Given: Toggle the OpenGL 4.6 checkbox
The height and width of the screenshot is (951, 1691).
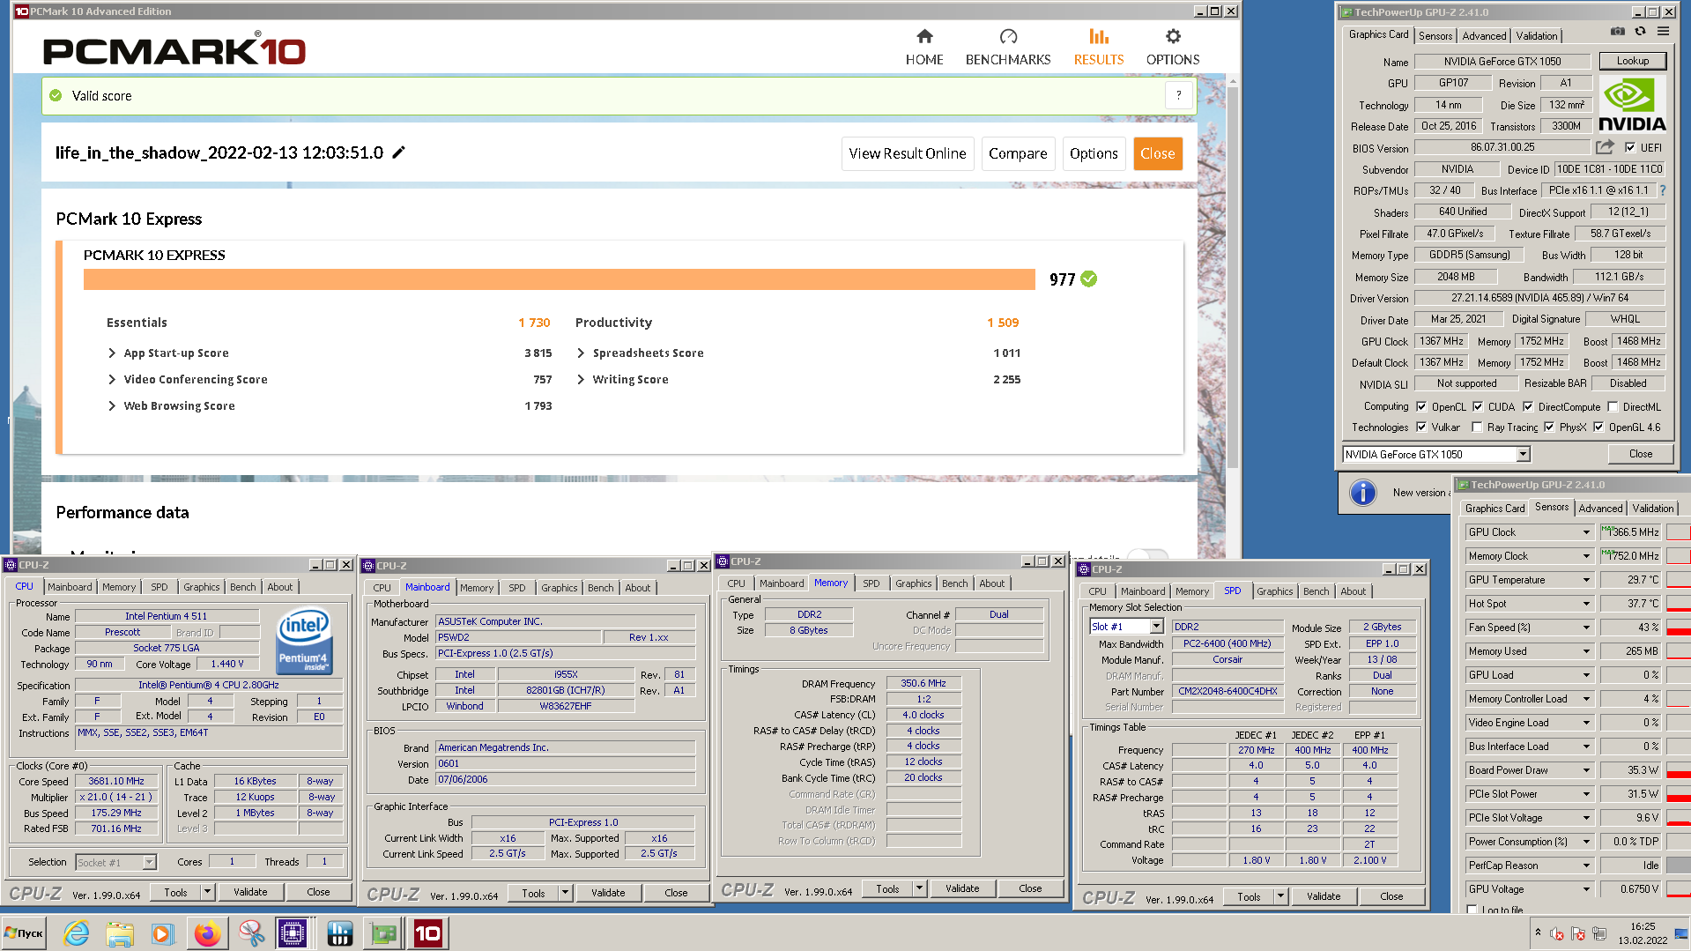Looking at the screenshot, I should tap(1598, 427).
